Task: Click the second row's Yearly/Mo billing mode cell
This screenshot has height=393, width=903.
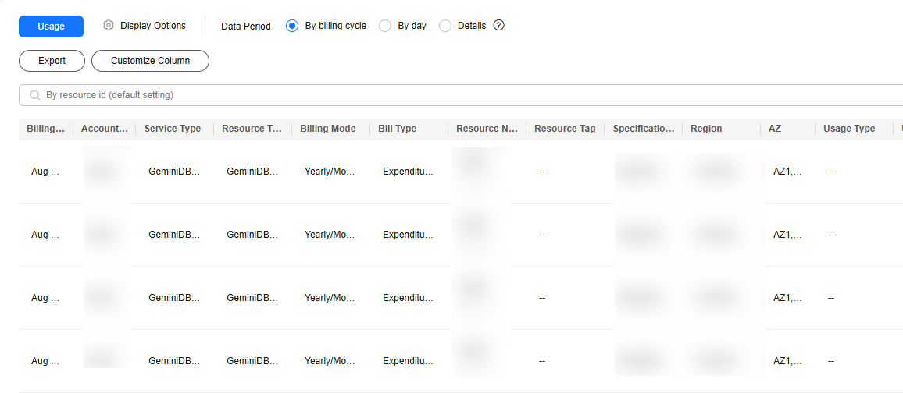Action: (x=330, y=235)
